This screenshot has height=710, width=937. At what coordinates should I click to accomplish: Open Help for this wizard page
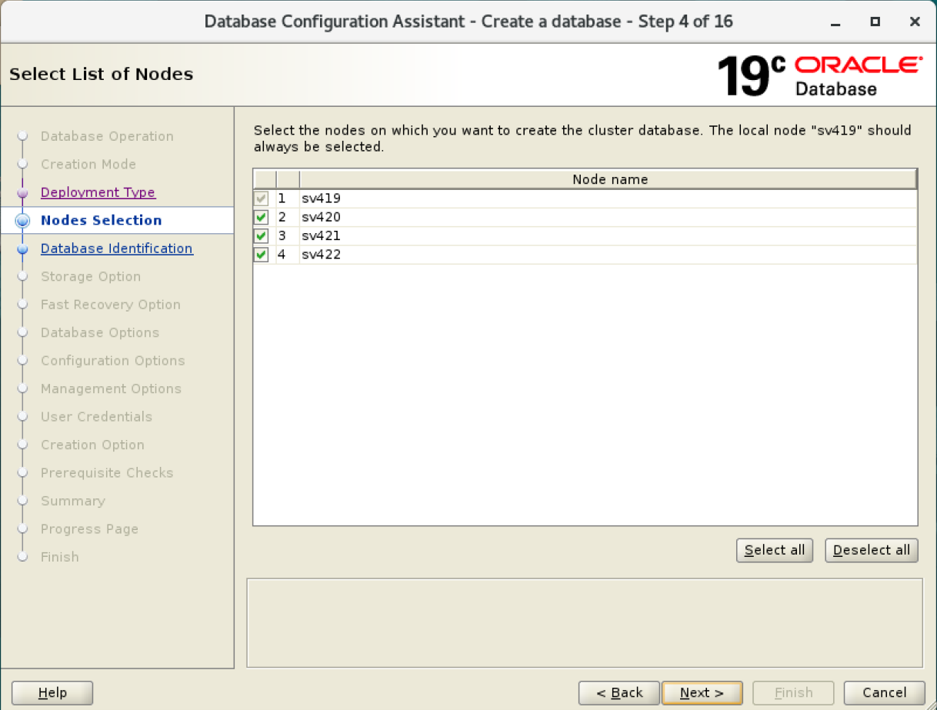(x=52, y=693)
